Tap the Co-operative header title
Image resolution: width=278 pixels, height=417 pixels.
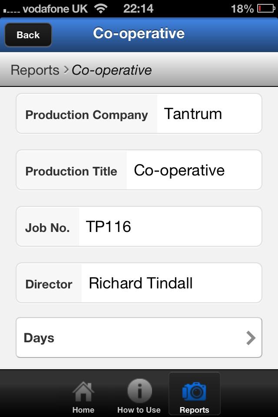pyautogui.click(x=139, y=33)
